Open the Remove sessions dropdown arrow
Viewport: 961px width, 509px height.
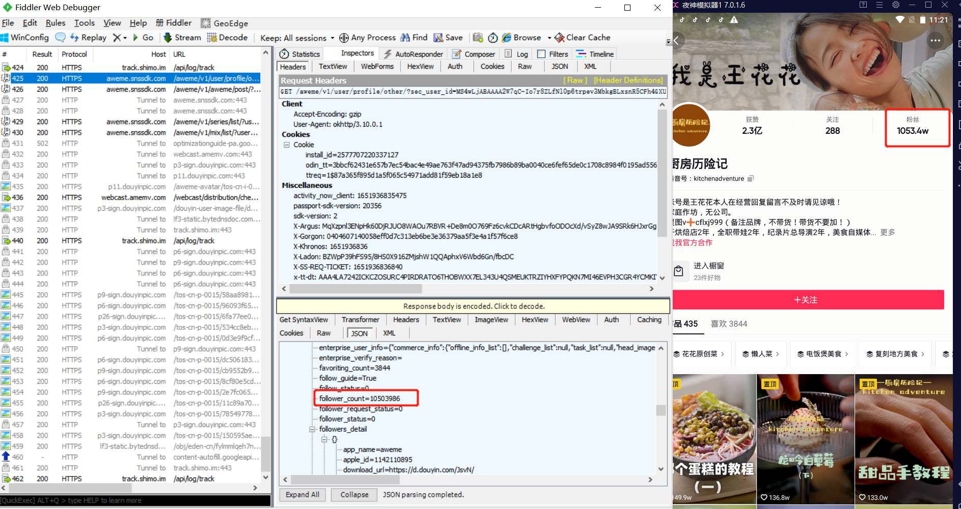coord(125,38)
